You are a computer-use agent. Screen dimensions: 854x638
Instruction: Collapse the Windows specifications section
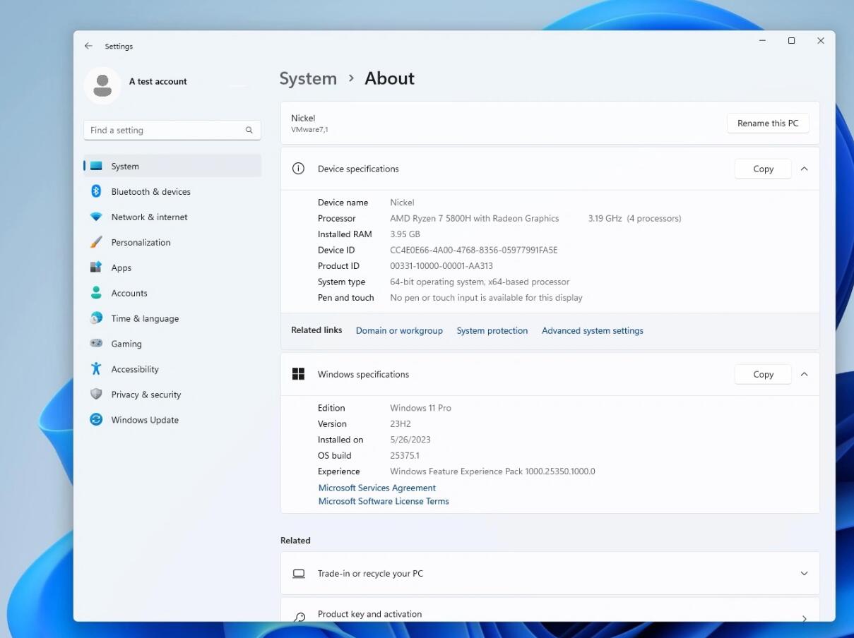click(x=804, y=374)
